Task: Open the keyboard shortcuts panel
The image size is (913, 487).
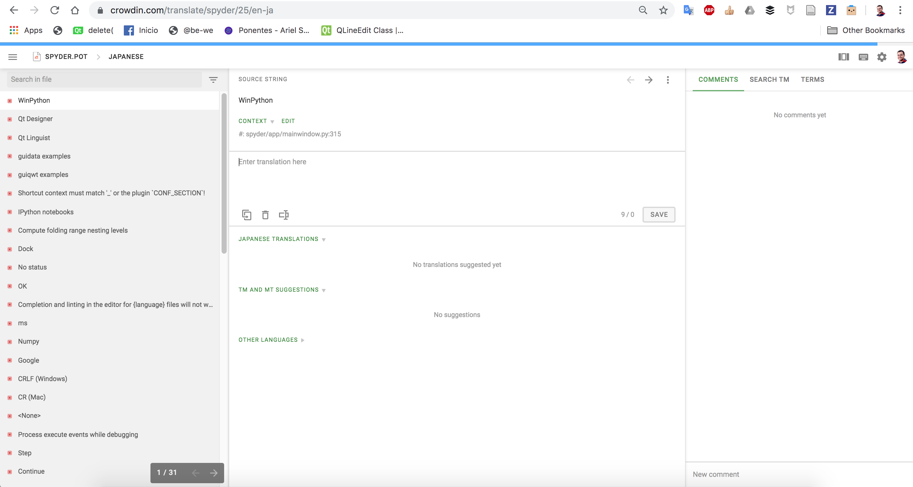Action: click(863, 57)
